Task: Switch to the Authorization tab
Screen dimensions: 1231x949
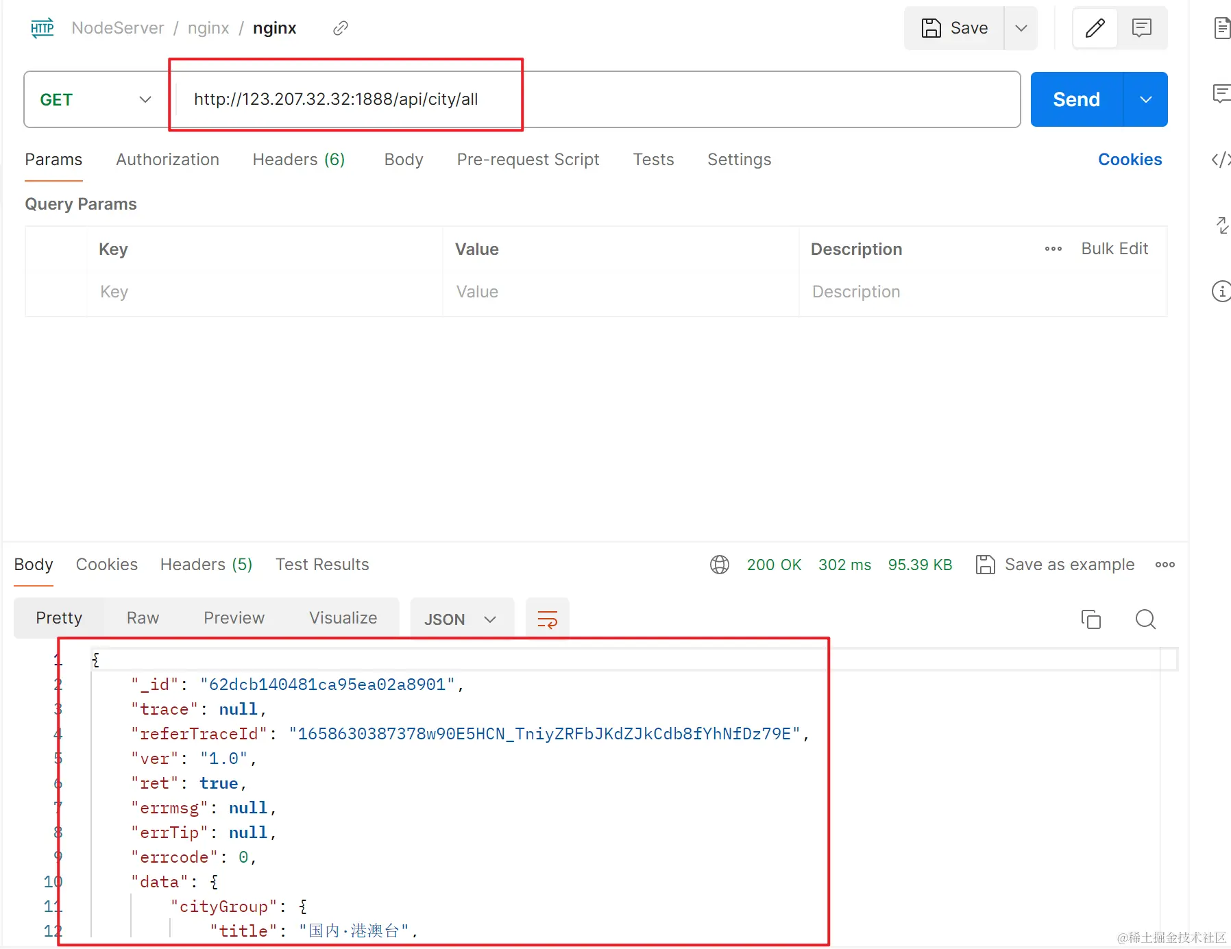Action: [168, 160]
